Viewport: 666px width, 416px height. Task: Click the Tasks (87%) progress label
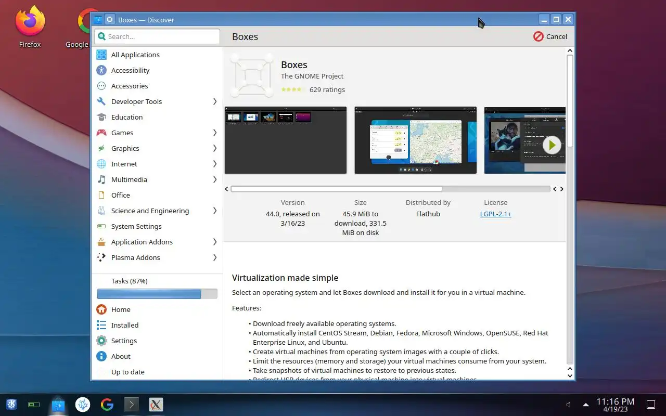pyautogui.click(x=129, y=281)
